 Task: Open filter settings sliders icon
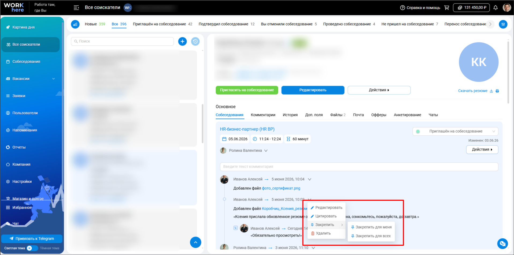pyautogui.click(x=503, y=24)
